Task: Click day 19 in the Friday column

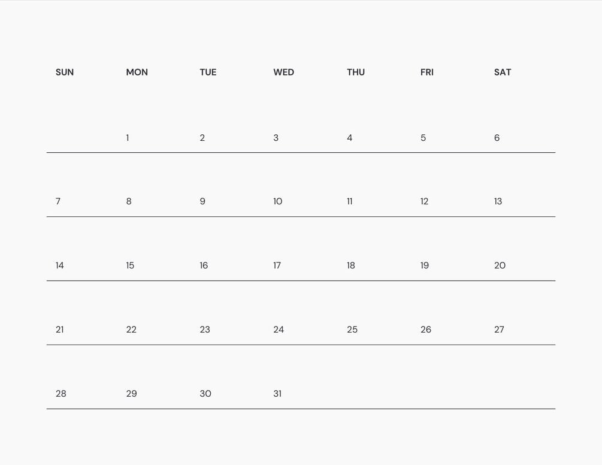Action: click(x=425, y=265)
